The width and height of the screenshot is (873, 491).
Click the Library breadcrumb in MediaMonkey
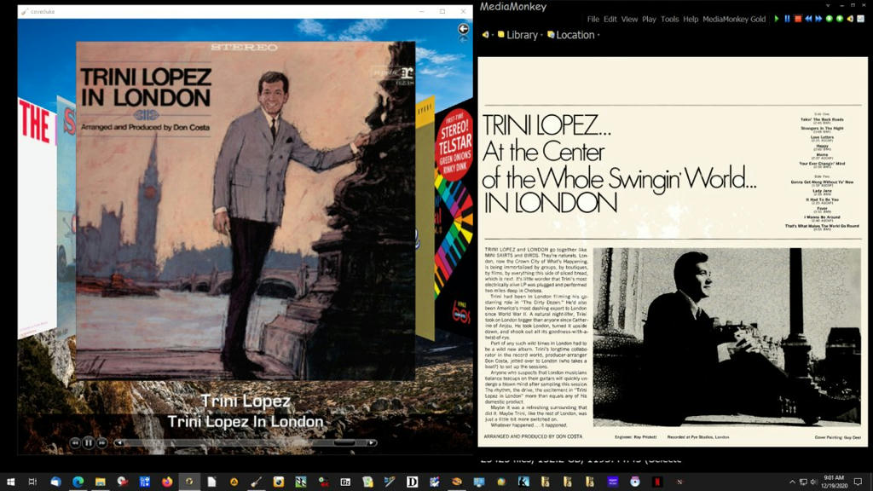[522, 34]
